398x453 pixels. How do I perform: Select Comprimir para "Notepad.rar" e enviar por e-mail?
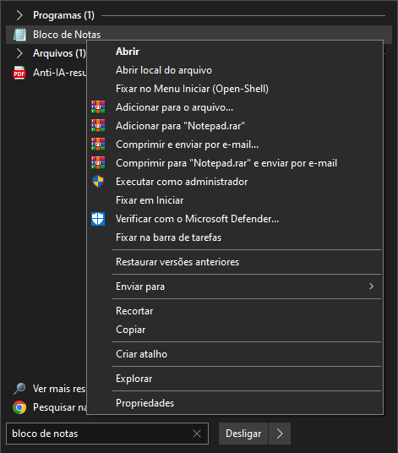(235, 163)
